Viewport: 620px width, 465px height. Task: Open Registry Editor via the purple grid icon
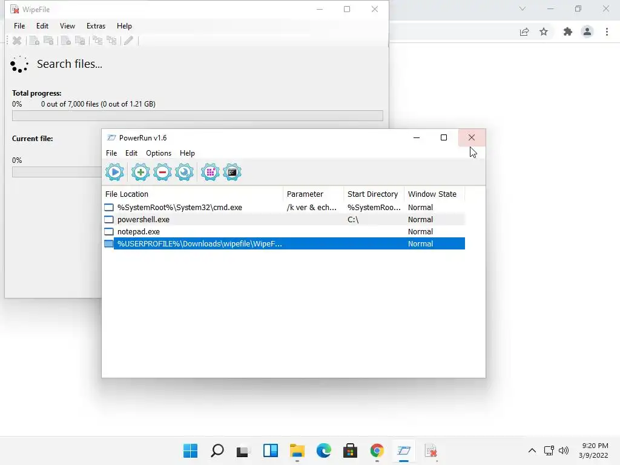tap(210, 173)
